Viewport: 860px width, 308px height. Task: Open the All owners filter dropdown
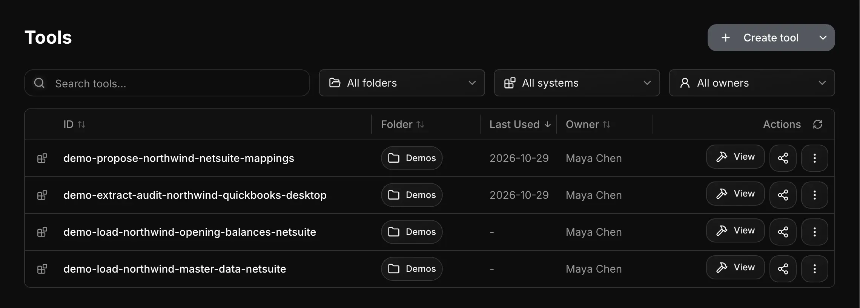pos(752,83)
